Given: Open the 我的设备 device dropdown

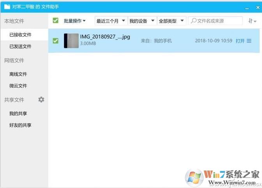Looking at the screenshot, I should click(142, 21).
